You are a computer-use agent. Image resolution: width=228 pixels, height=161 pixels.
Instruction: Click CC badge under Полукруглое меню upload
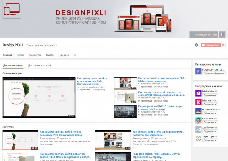(42, 147)
